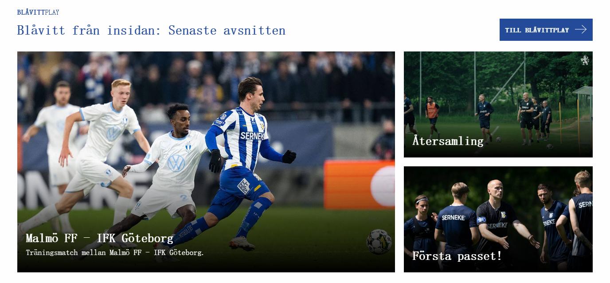This screenshot has width=610, height=283.
Task: Open the Återsamling episode title
Action: (x=448, y=141)
